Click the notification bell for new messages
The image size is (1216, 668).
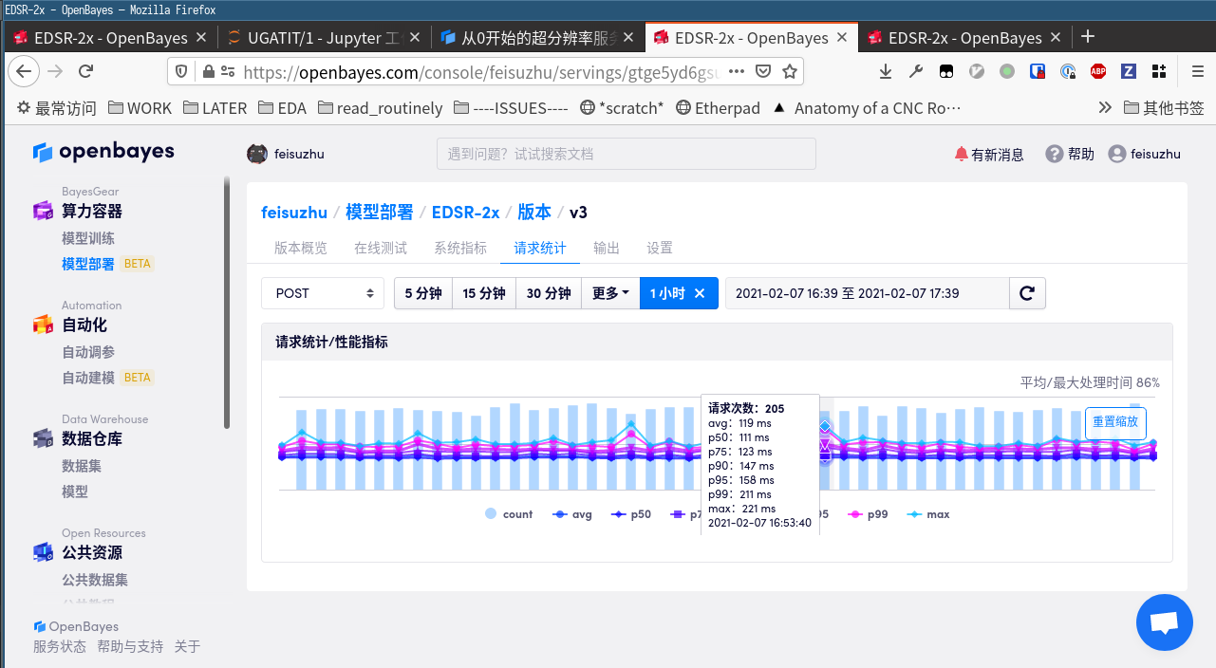click(x=961, y=154)
